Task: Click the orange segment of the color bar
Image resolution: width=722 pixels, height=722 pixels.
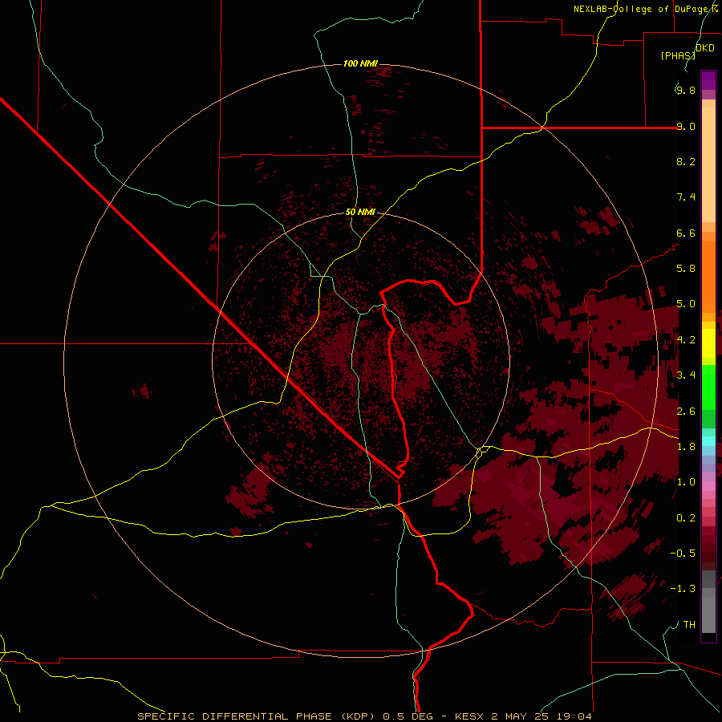Action: pyautogui.click(x=708, y=278)
